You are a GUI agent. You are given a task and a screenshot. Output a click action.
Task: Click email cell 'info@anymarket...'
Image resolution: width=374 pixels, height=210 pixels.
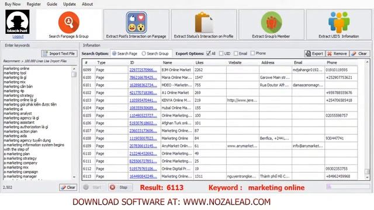click(x=308, y=146)
